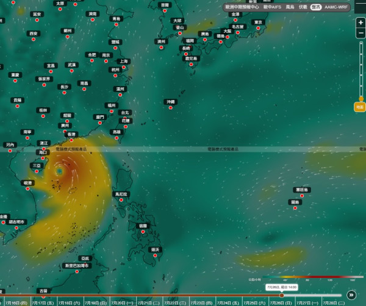Zoom out with the minus button
The height and width of the screenshot is (306, 366).
[361, 33]
